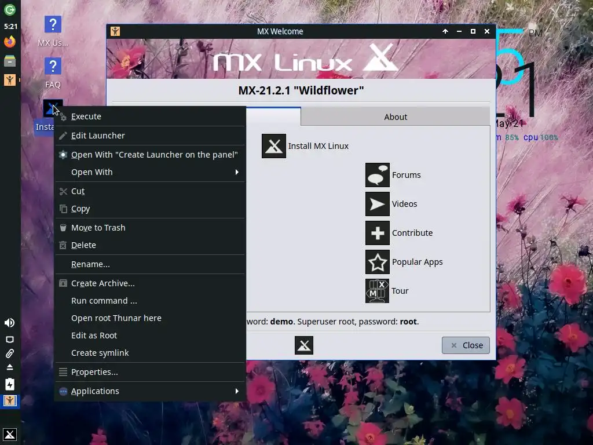Open the FAQ desktop icon
The image size is (593, 445).
tap(53, 67)
